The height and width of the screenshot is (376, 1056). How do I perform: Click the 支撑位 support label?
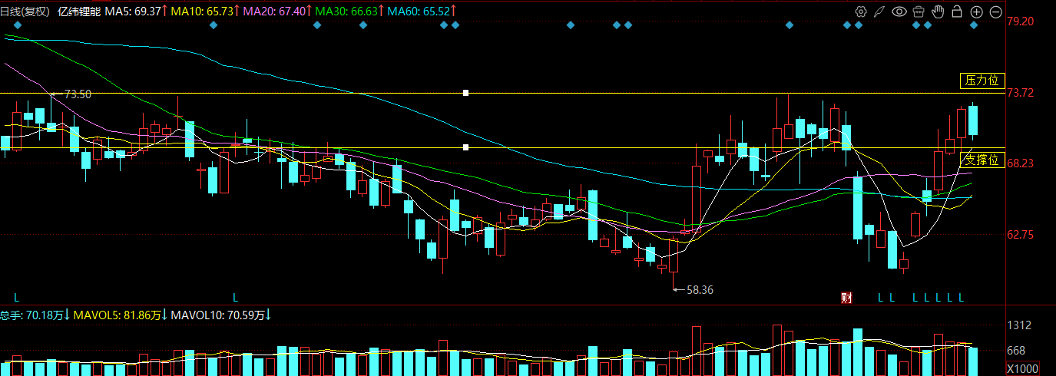tap(983, 160)
